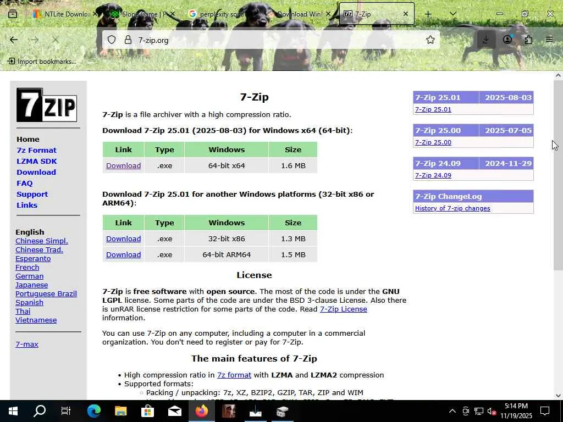Open the 7z Format sidebar link
Viewport: 563px width, 422px height.
[36, 151]
